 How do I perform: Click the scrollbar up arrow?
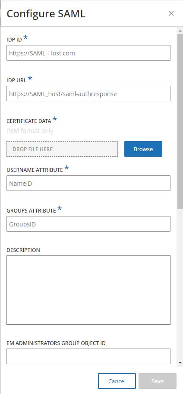point(180,31)
